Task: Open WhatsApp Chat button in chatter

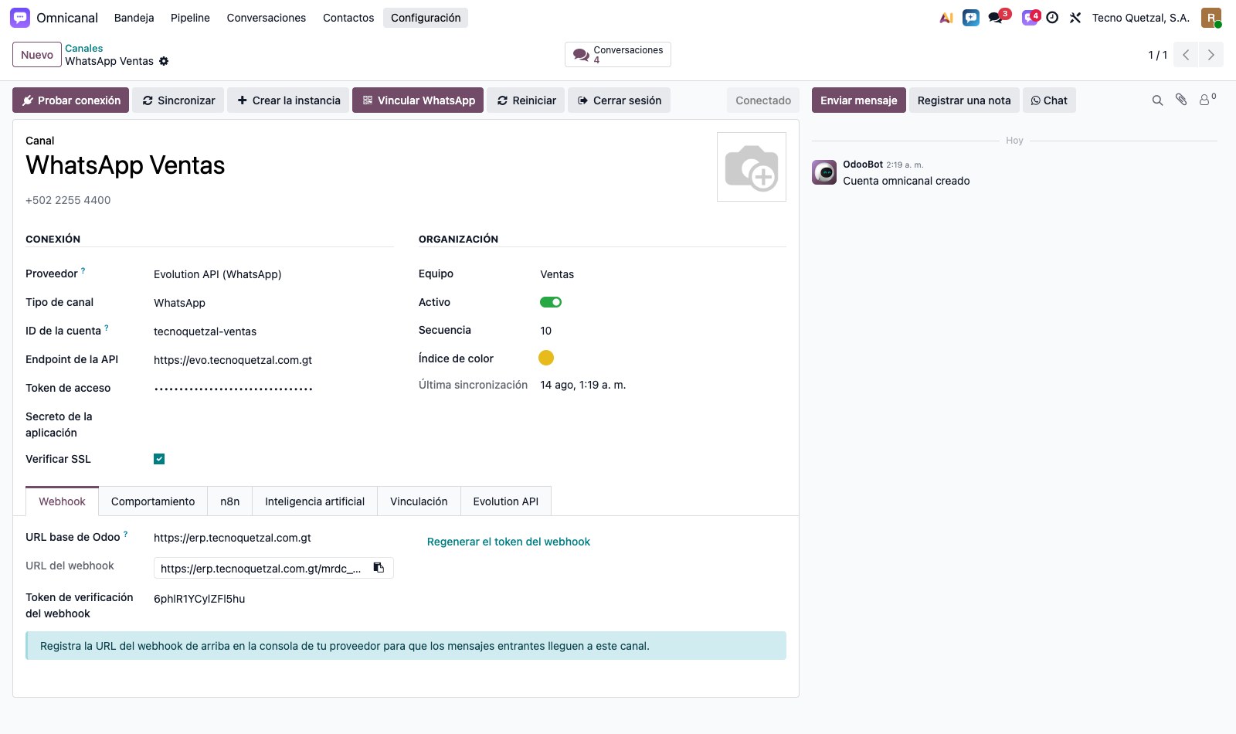Action: click(x=1049, y=100)
